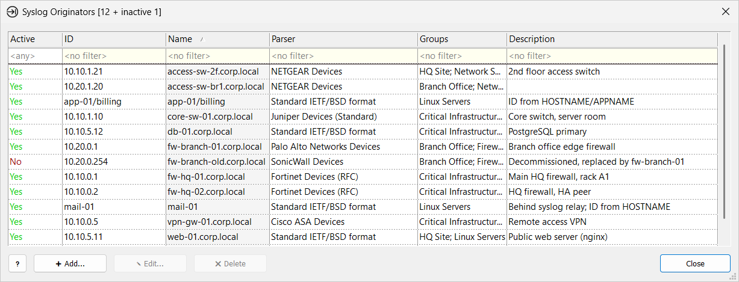Sort by the Active column header
The height and width of the screenshot is (282, 739).
coord(35,39)
